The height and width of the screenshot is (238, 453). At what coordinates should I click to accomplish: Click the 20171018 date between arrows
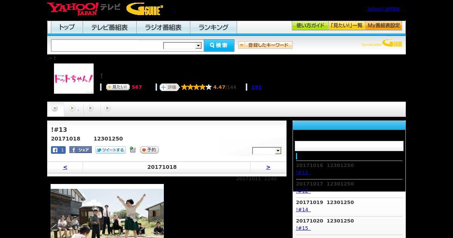[x=162, y=167]
